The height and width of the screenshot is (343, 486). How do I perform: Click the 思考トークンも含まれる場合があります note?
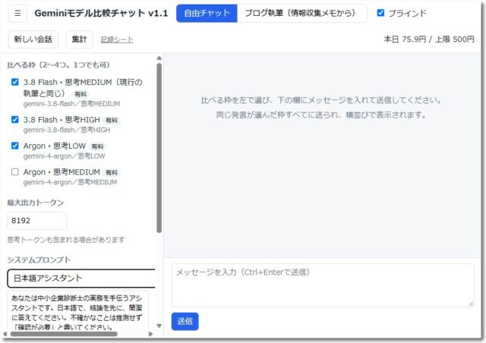point(66,240)
